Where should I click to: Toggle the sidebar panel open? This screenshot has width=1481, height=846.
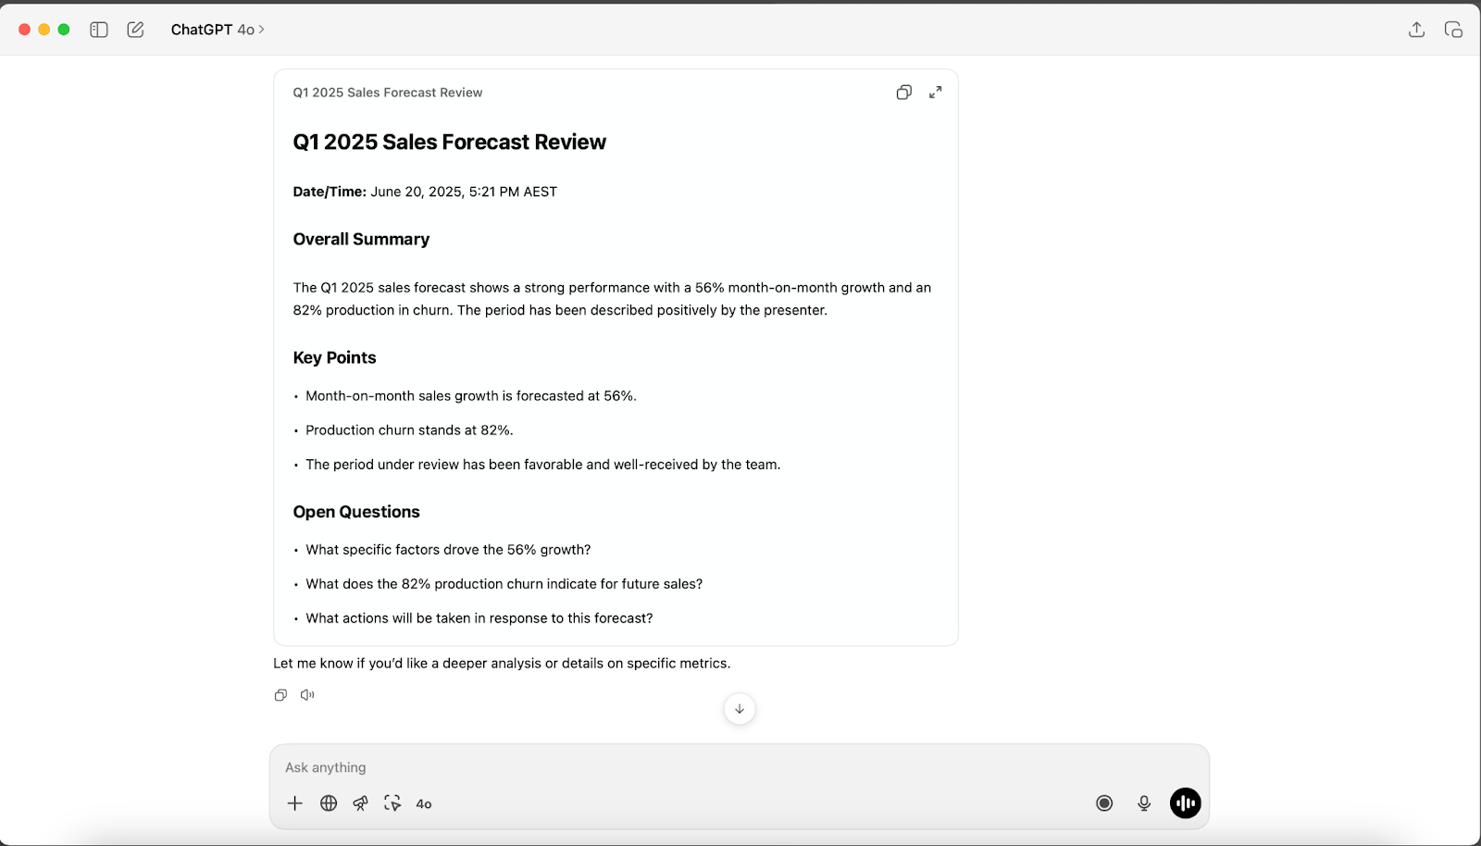98,29
